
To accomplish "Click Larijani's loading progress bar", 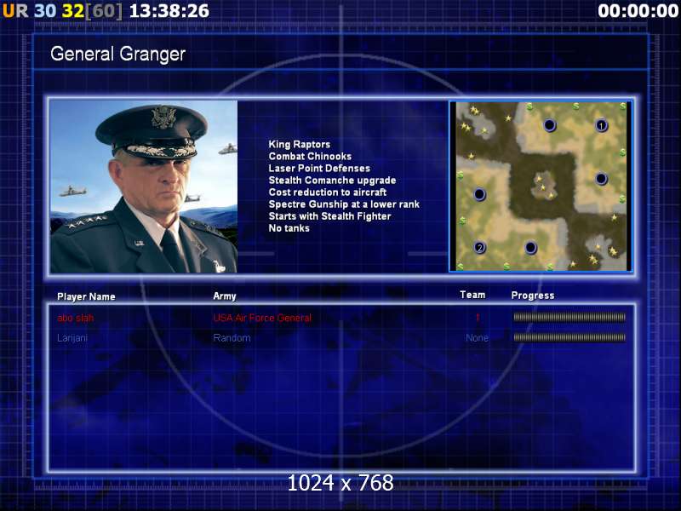I will (569, 337).
